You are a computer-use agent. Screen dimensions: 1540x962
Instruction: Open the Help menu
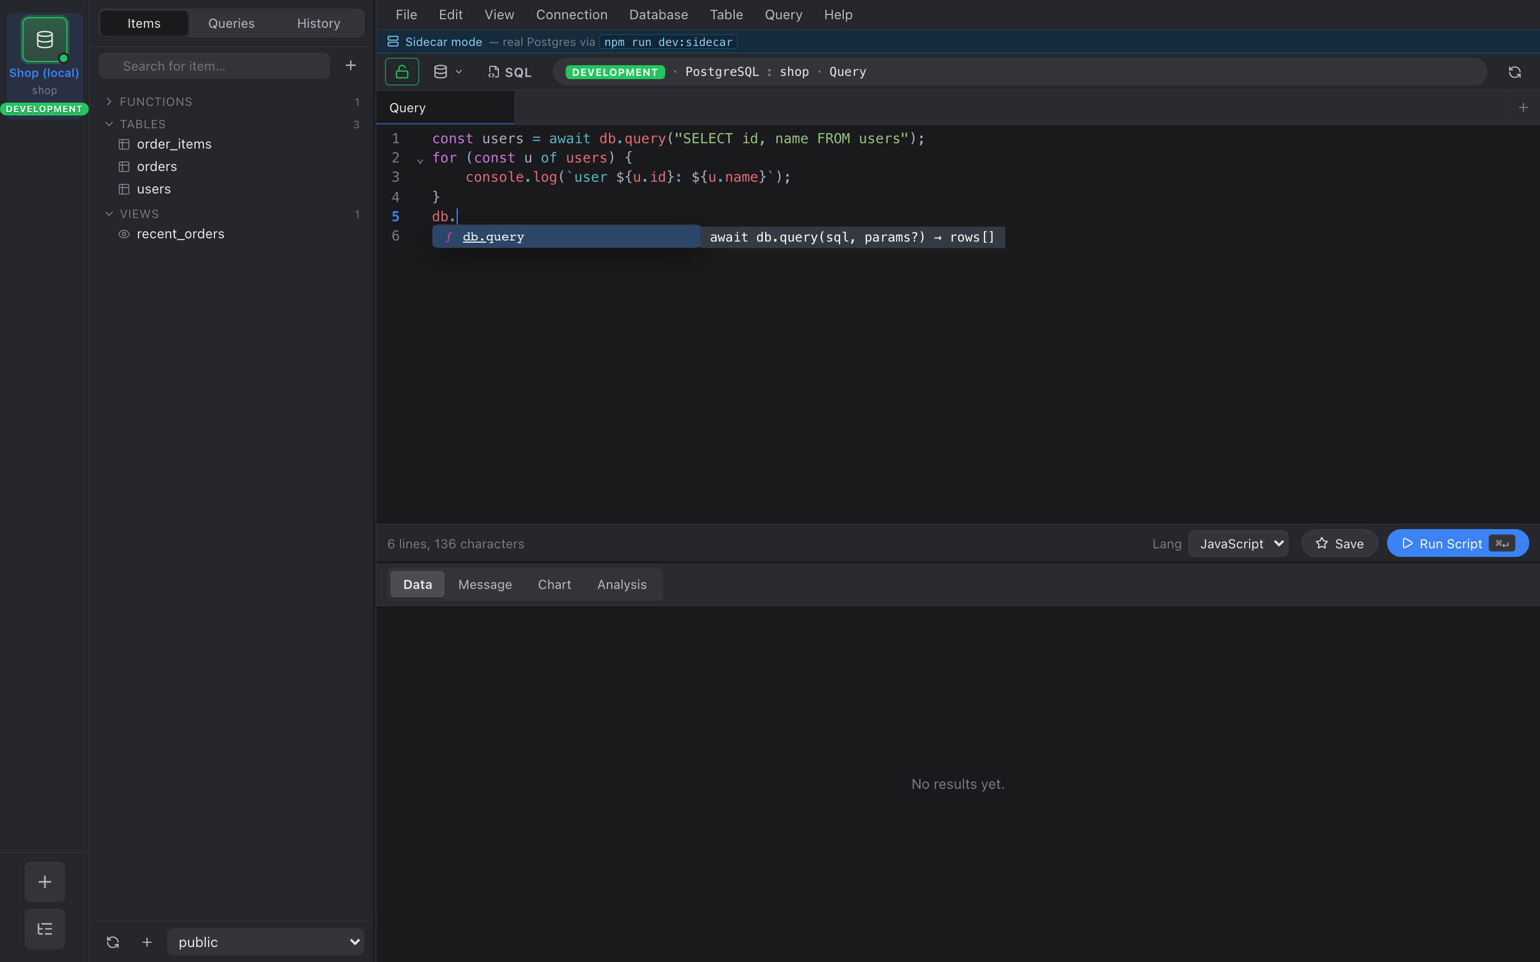tap(838, 14)
